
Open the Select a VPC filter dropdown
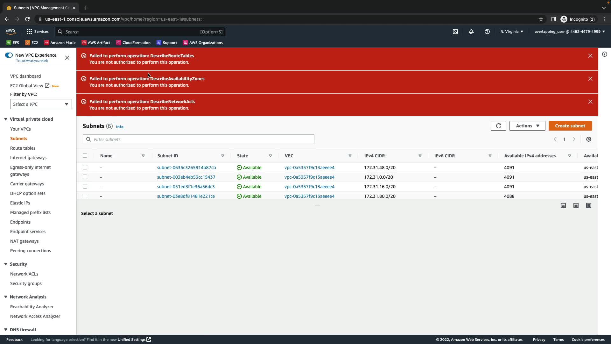pos(41,104)
